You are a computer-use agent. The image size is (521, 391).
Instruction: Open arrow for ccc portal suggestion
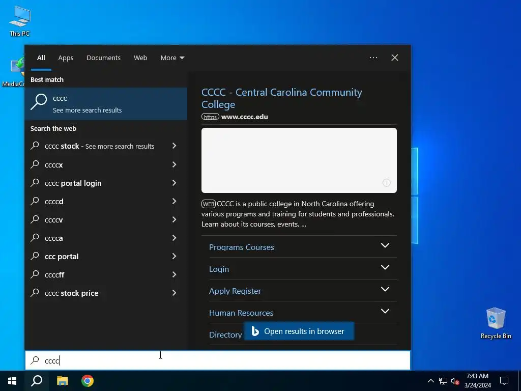pyautogui.click(x=174, y=256)
